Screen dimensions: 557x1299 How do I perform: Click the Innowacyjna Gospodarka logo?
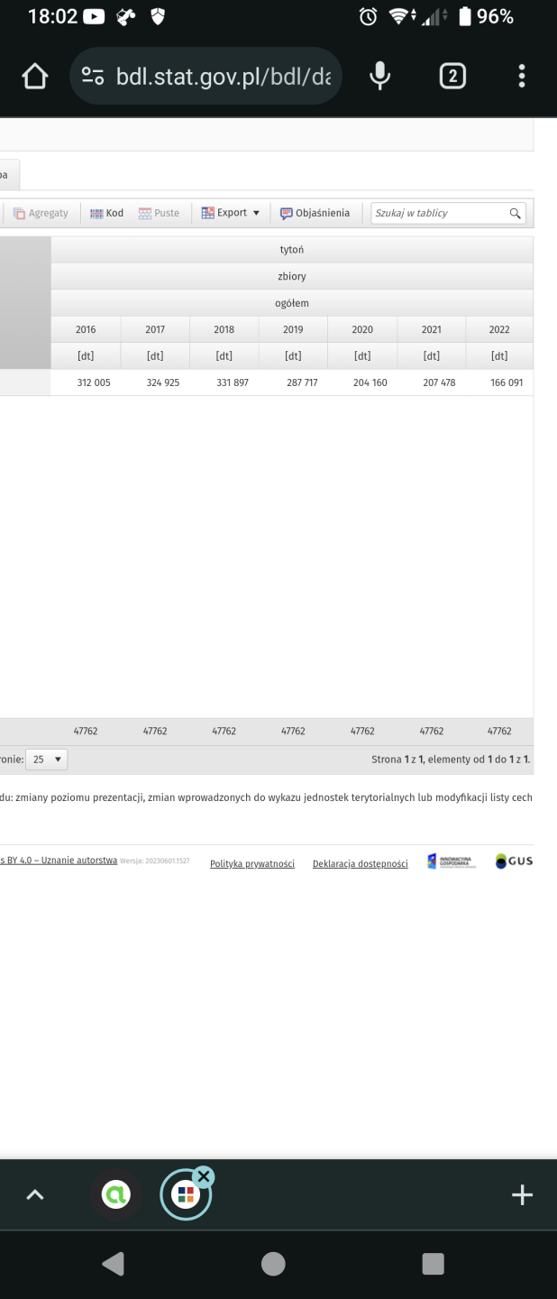point(452,861)
